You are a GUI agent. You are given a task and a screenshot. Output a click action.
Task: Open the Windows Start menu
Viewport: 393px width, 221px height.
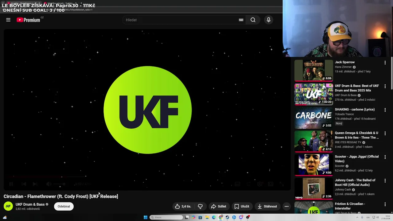(145, 217)
